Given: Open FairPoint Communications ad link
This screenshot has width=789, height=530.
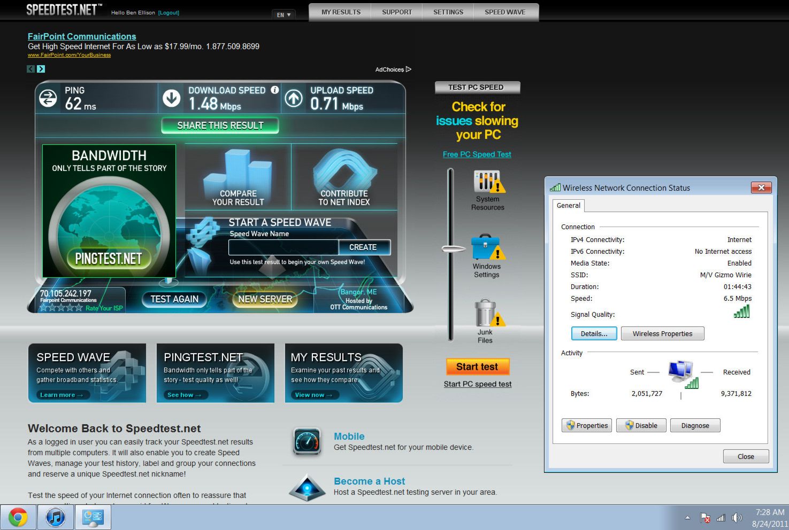Looking at the screenshot, I should click(x=82, y=36).
